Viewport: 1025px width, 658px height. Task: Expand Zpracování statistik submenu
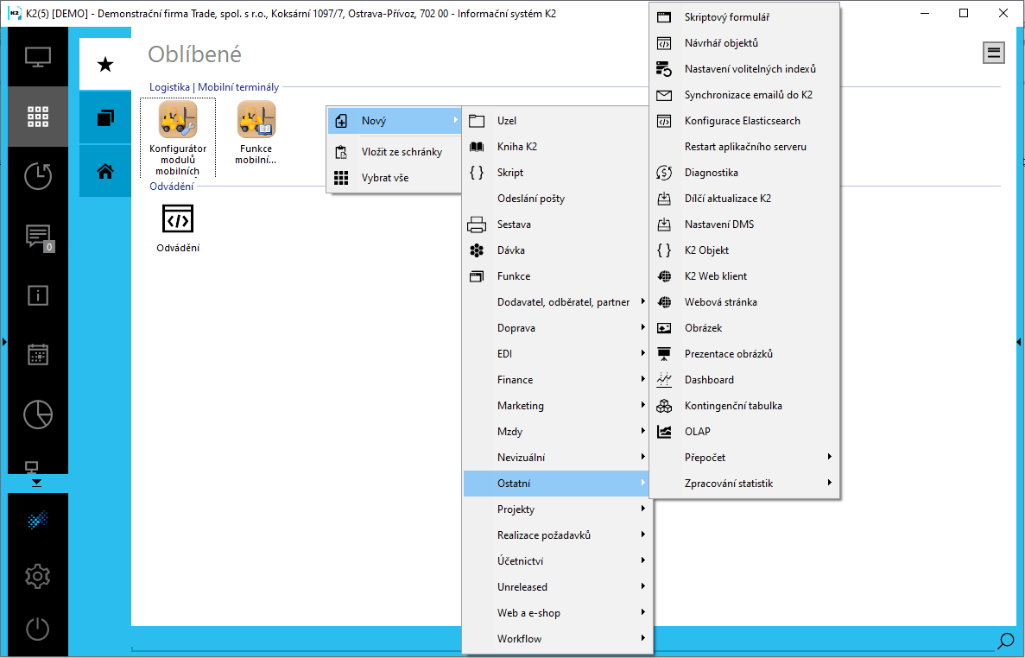(x=744, y=484)
